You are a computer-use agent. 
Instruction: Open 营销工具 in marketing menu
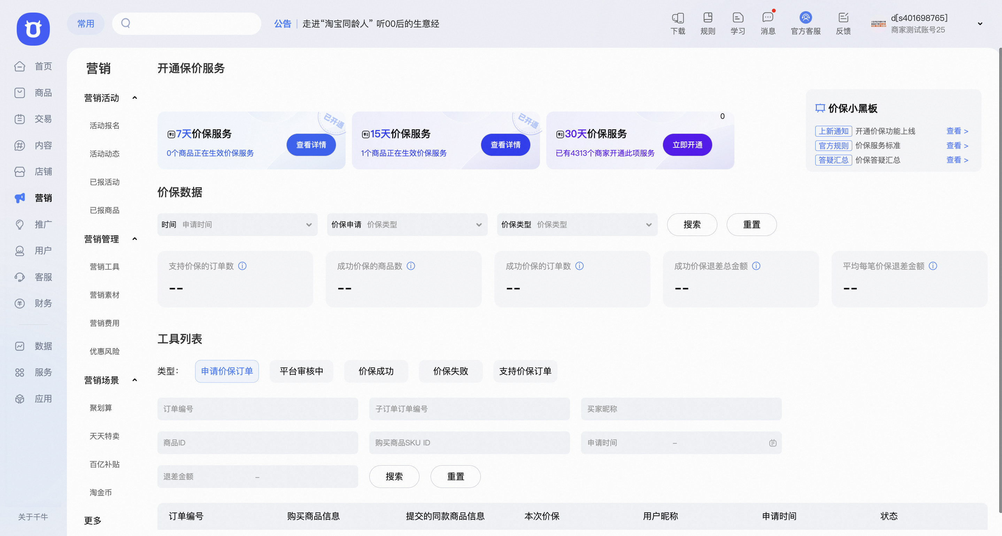(x=105, y=267)
